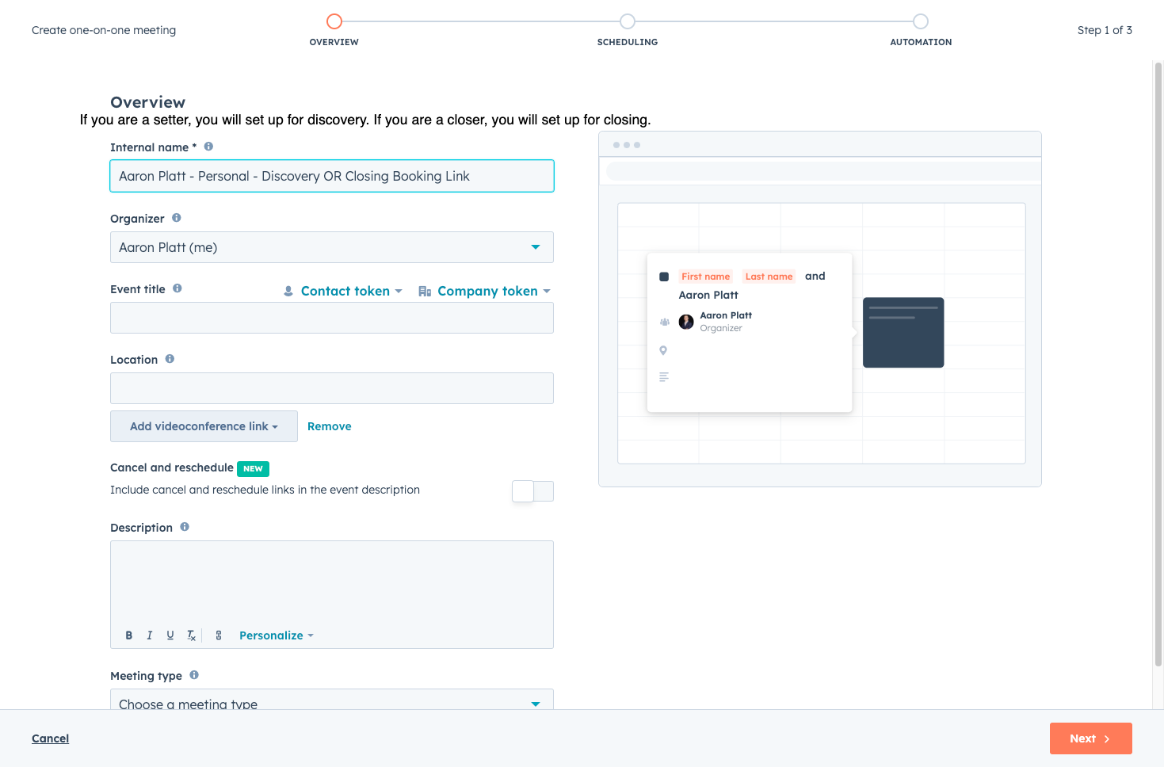Click the Location info icon

170,359
